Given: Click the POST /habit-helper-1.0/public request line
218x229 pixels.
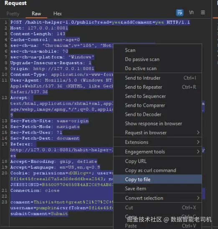Looking at the screenshot, I should [x=100, y=23].
